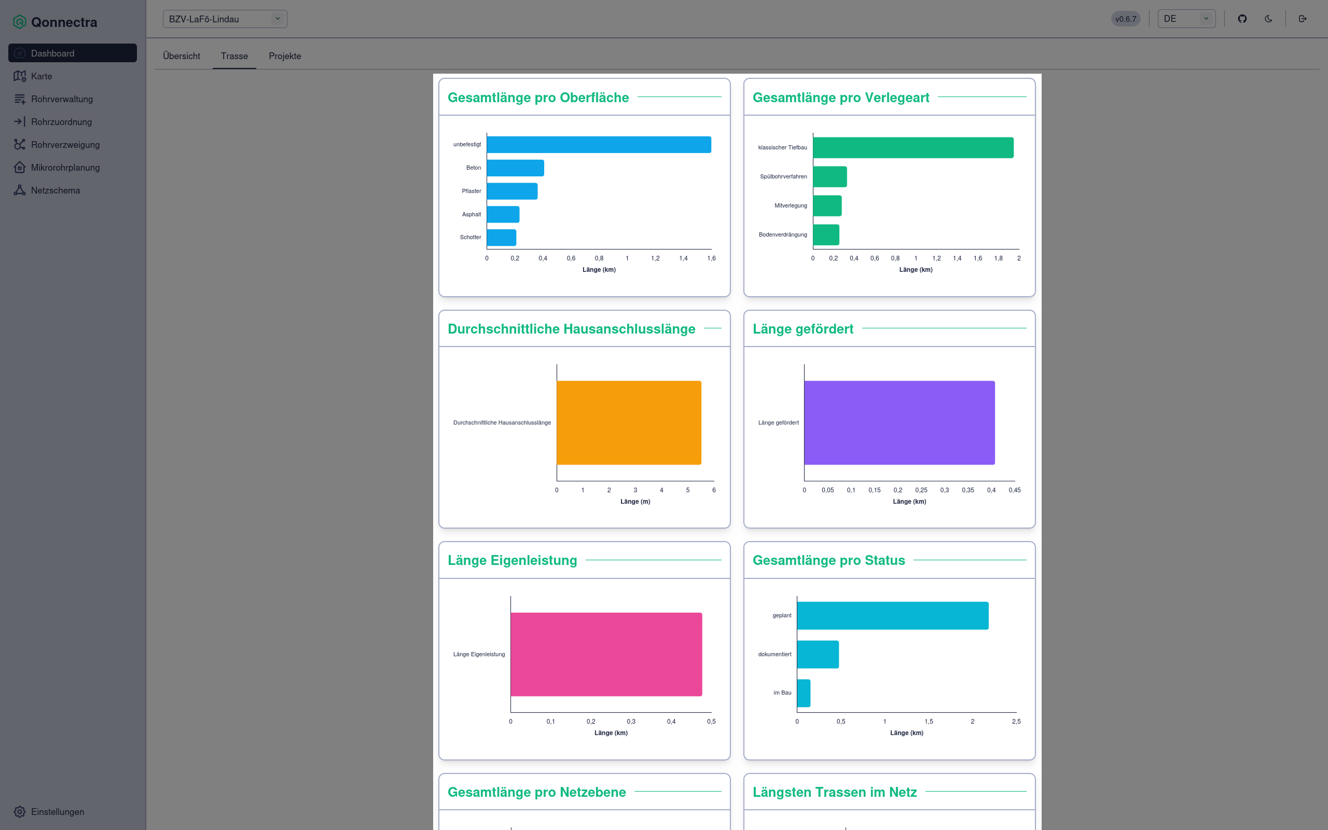Open Einstellungen at the sidebar bottom
This screenshot has height=830, width=1328.
click(x=57, y=812)
